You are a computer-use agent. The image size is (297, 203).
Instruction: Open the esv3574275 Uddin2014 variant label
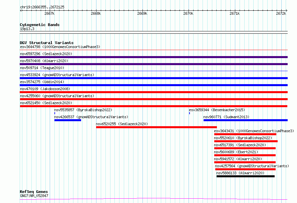pyautogui.click(x=42, y=82)
